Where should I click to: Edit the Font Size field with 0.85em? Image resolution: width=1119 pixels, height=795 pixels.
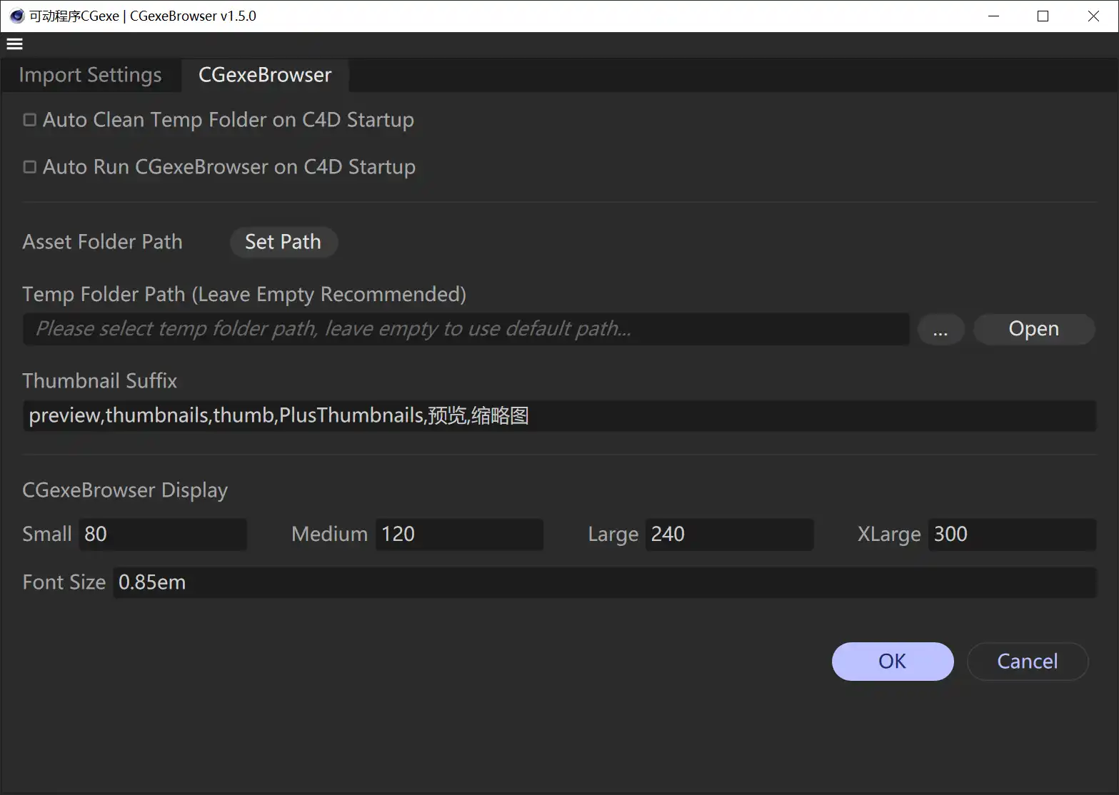604,582
